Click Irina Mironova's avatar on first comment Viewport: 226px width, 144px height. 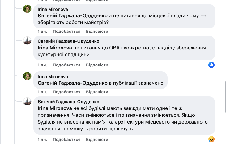[x=28, y=9]
